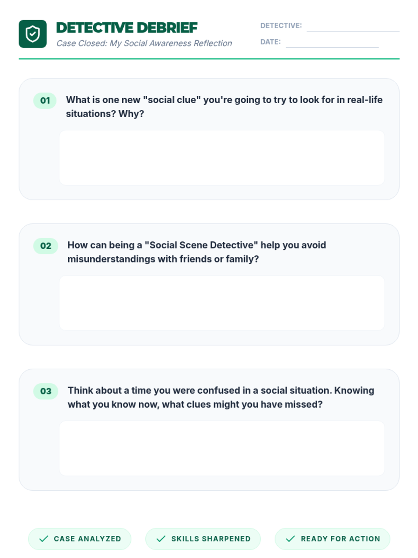Viewport: 418px width, 558px height.
Task: Click the Date entry line
Action: click(332, 43)
